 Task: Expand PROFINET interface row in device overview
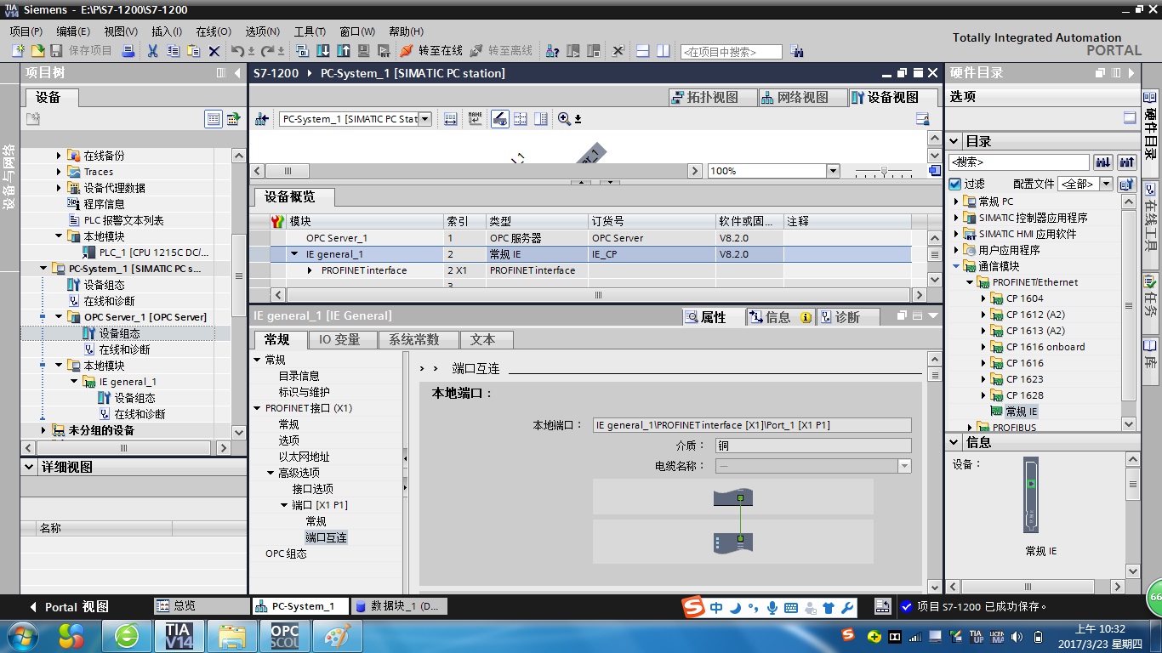tap(310, 270)
